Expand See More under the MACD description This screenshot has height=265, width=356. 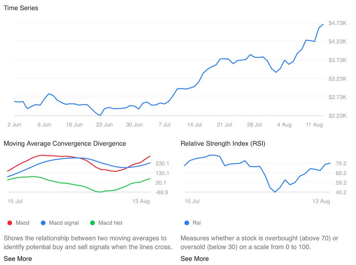[18, 259]
